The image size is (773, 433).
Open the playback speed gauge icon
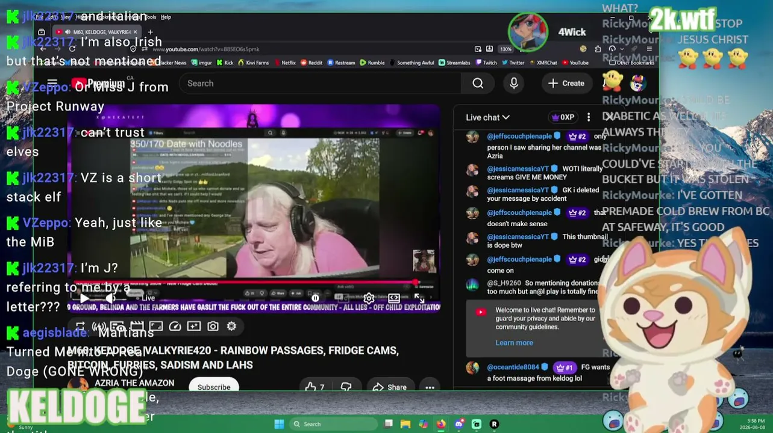pos(175,326)
